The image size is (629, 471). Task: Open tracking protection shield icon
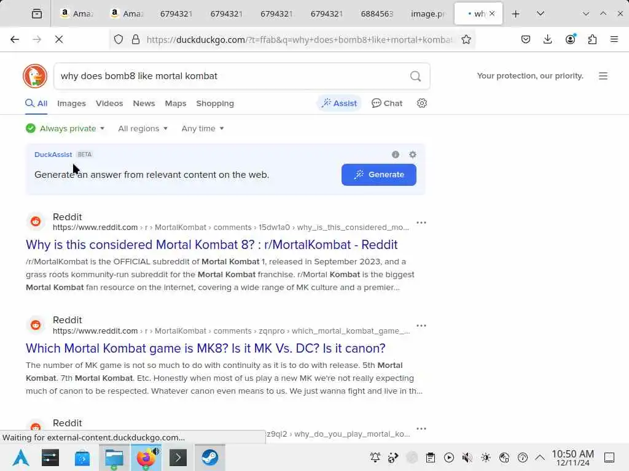coord(119,39)
